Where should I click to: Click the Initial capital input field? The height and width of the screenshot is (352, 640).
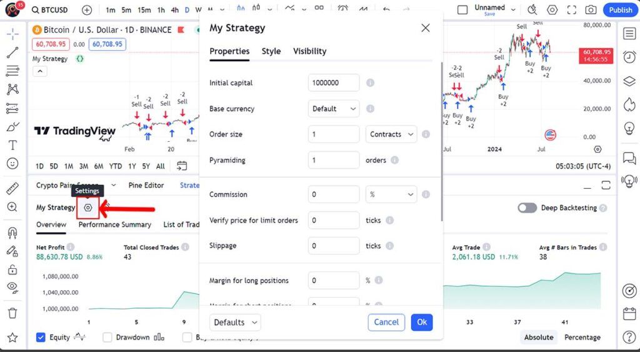click(x=334, y=83)
